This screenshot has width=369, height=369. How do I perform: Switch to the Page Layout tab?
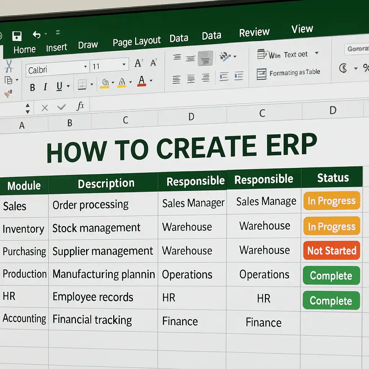[136, 42]
